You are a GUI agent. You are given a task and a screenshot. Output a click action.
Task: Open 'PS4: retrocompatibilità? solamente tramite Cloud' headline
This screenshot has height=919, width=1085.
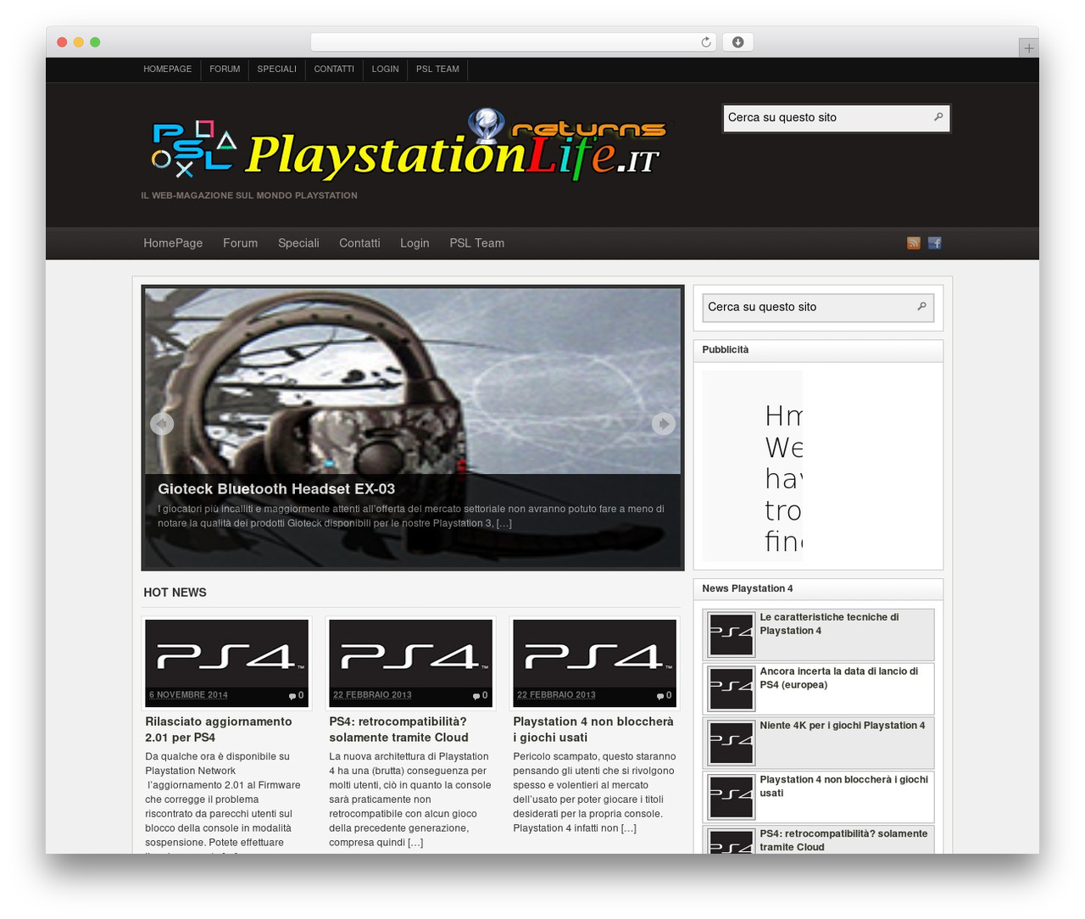pyautogui.click(x=398, y=730)
